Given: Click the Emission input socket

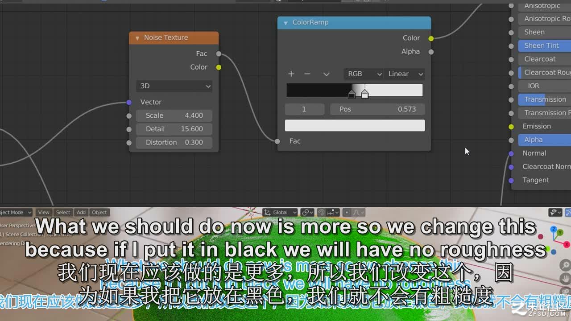Looking at the screenshot, I should [x=511, y=127].
